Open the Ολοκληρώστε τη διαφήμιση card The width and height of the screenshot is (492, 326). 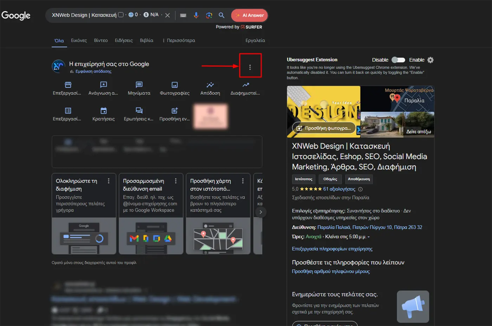[84, 213]
